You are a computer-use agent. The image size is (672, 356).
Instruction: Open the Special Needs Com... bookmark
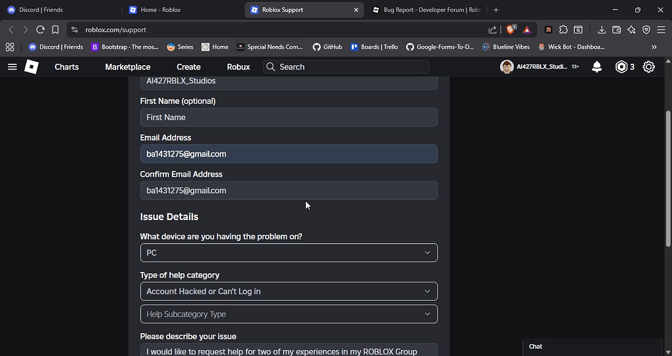click(x=270, y=47)
